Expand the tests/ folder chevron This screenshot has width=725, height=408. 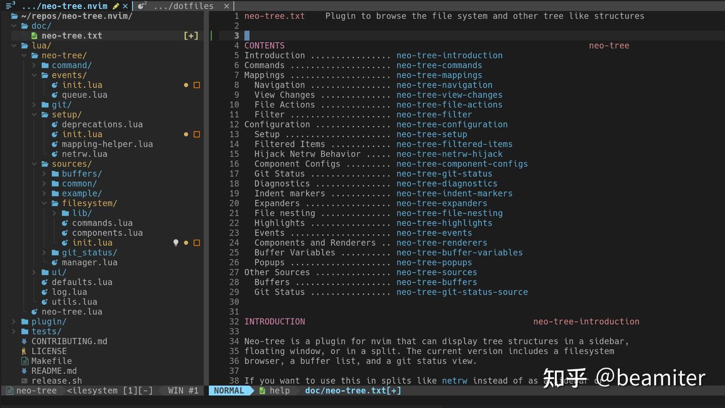[14, 332]
